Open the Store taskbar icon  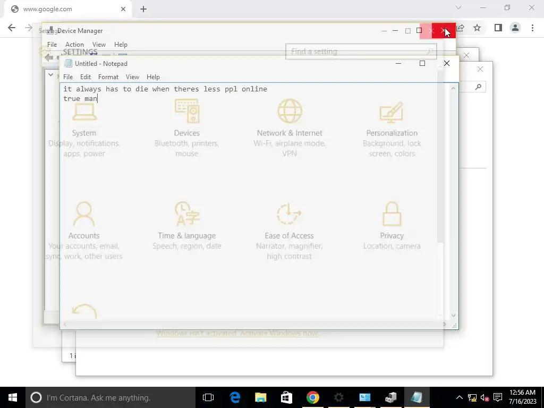tap(286, 397)
